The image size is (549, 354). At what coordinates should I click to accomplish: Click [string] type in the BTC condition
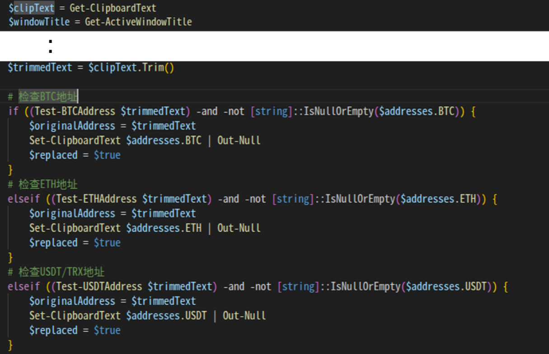point(272,111)
